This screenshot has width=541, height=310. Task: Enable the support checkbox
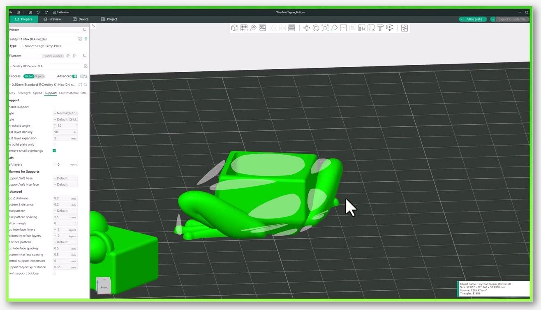54,107
